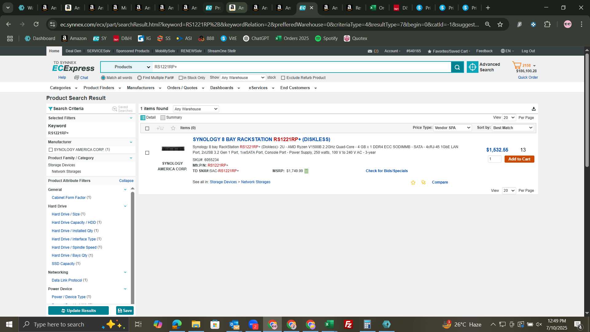Click the export/download results icon
This screenshot has width=590, height=332.
point(533,109)
